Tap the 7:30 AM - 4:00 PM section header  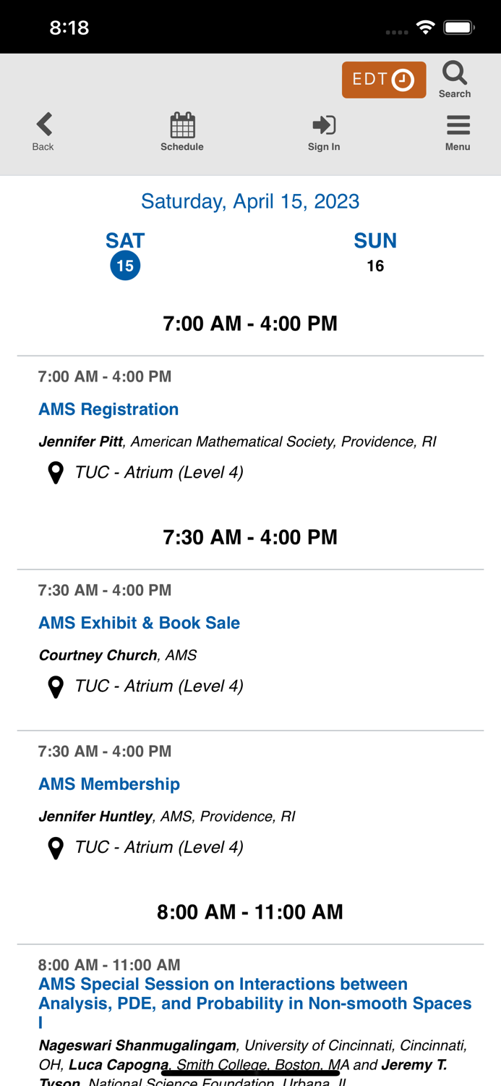(x=250, y=537)
